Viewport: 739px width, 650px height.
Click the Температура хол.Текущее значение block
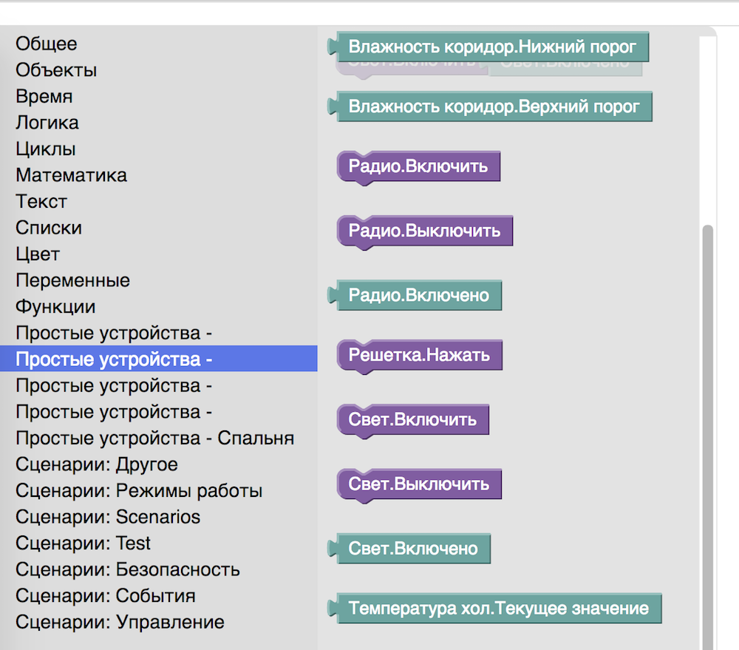tap(500, 608)
